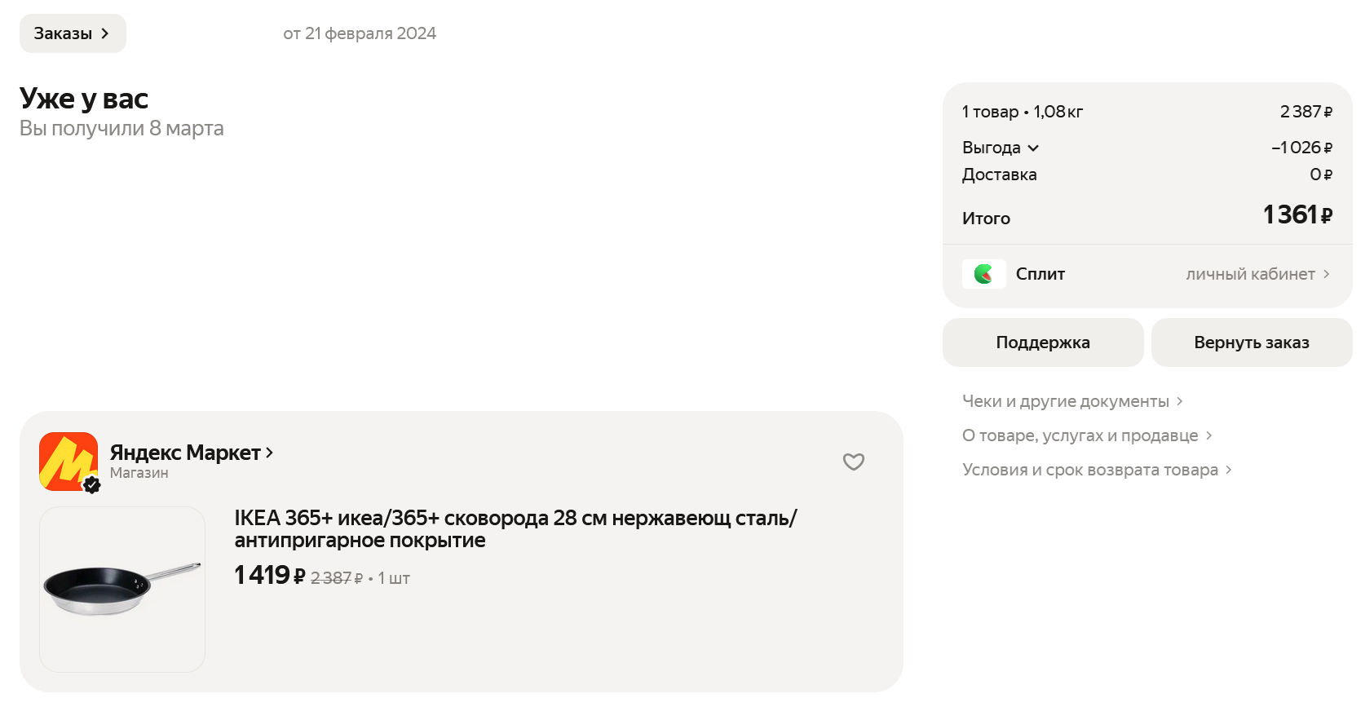Click the Yandex Market store logo
Image resolution: width=1365 pixels, height=707 pixels.
click(x=68, y=462)
